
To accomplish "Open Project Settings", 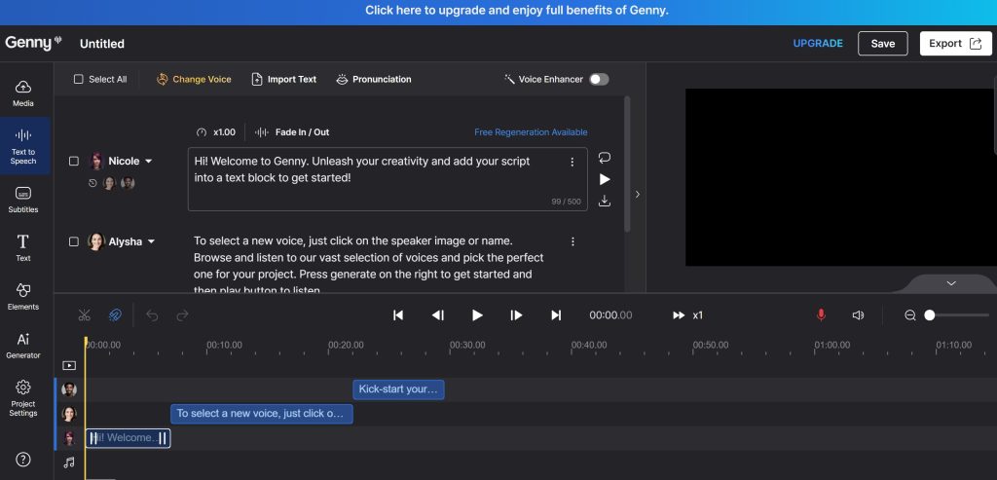I will pyautogui.click(x=23, y=398).
